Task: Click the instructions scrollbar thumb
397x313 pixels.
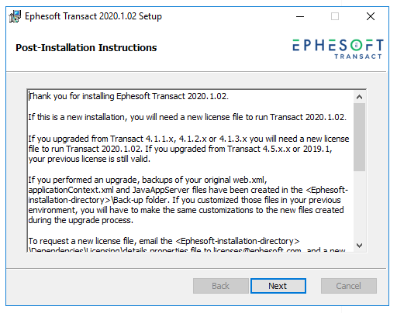Action: [359, 137]
